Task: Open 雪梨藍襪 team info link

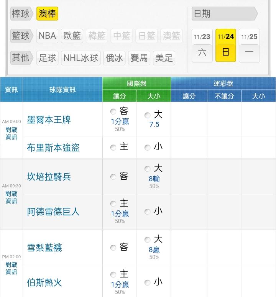Action: point(44,248)
